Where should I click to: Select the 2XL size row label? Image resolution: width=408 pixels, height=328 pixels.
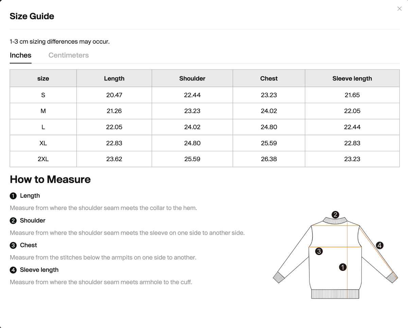coord(43,159)
